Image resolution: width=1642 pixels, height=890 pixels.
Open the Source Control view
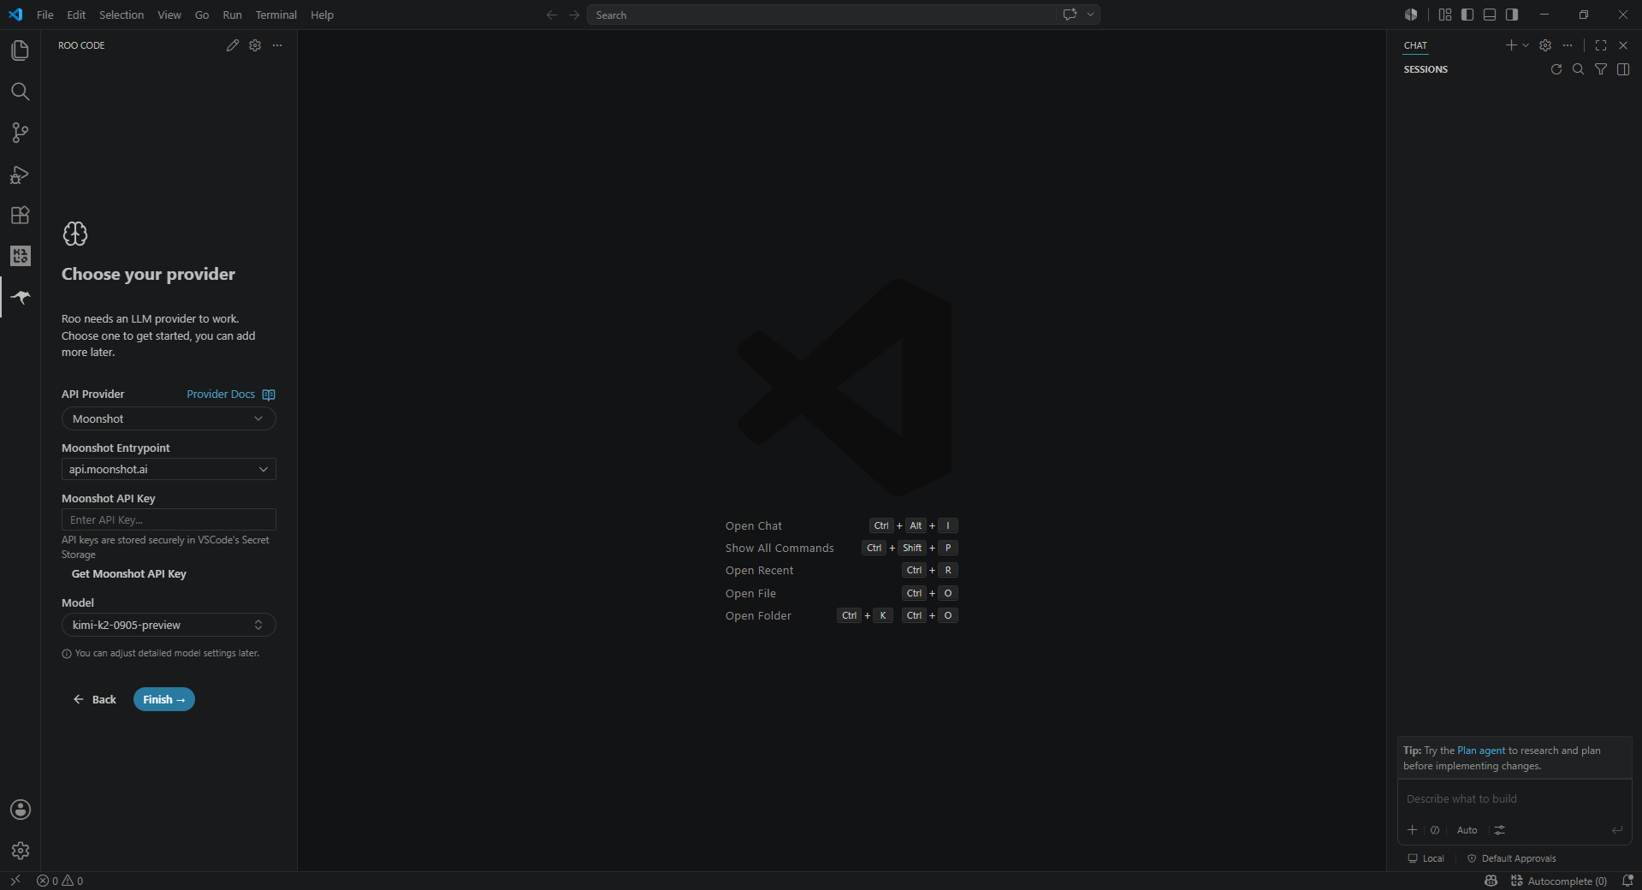[x=20, y=133]
